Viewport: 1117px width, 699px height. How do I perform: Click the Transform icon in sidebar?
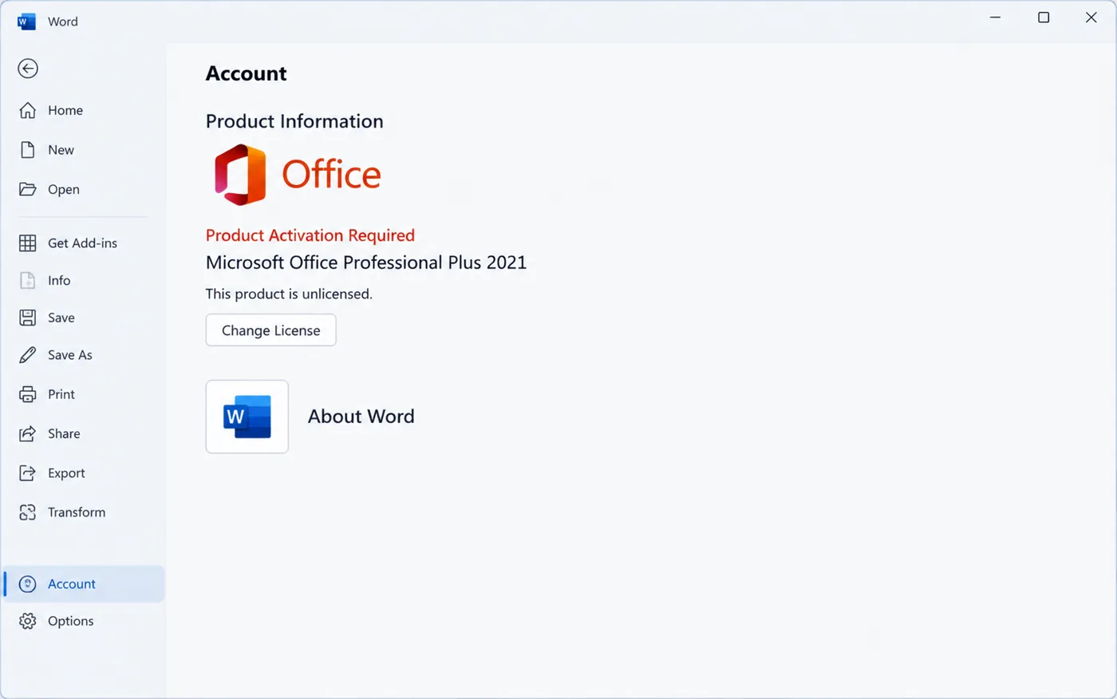tap(28, 512)
